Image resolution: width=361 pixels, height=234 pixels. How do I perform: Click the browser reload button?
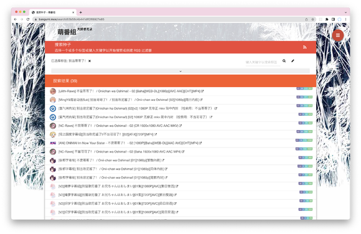pyautogui.click(x=28, y=19)
